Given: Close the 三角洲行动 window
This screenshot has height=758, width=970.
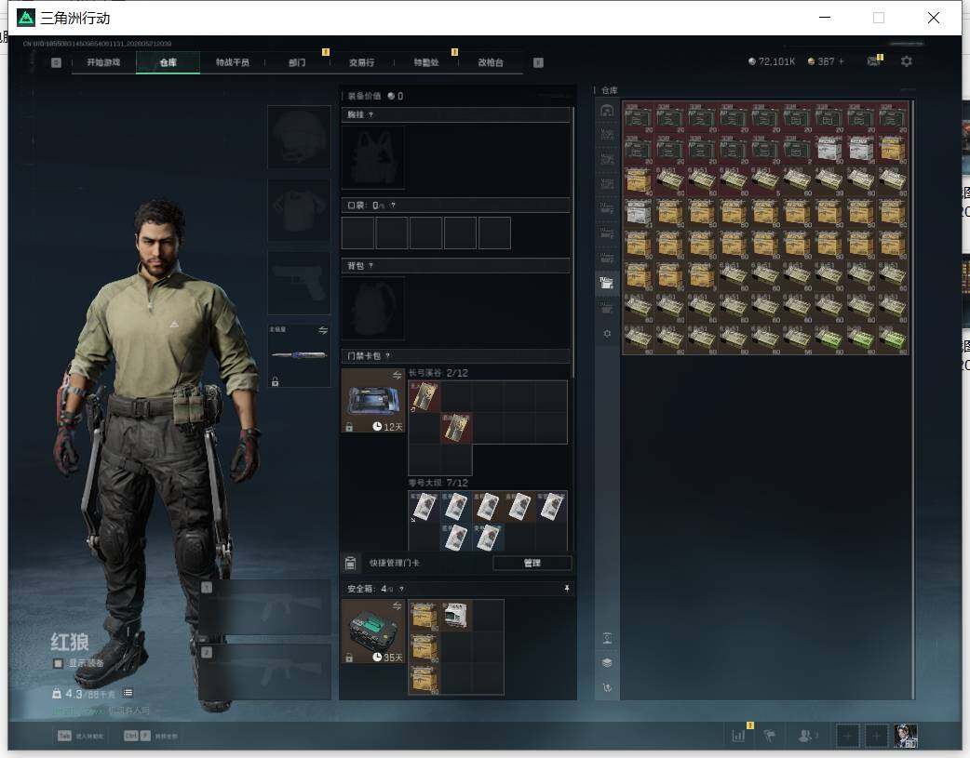Looking at the screenshot, I should 934,18.
